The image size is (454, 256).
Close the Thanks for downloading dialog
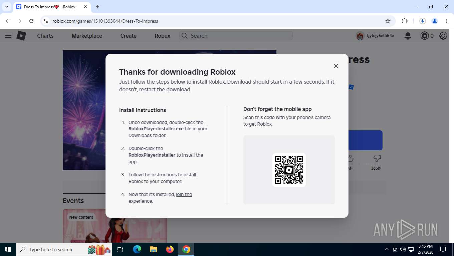[336, 66]
